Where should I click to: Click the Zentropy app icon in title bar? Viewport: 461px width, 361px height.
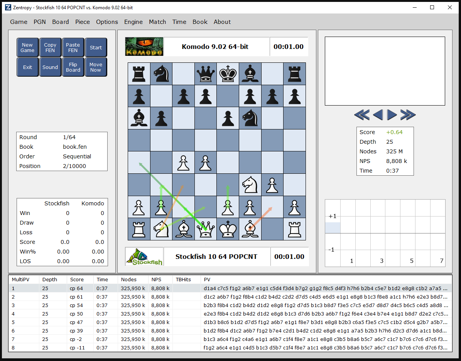click(8, 7)
